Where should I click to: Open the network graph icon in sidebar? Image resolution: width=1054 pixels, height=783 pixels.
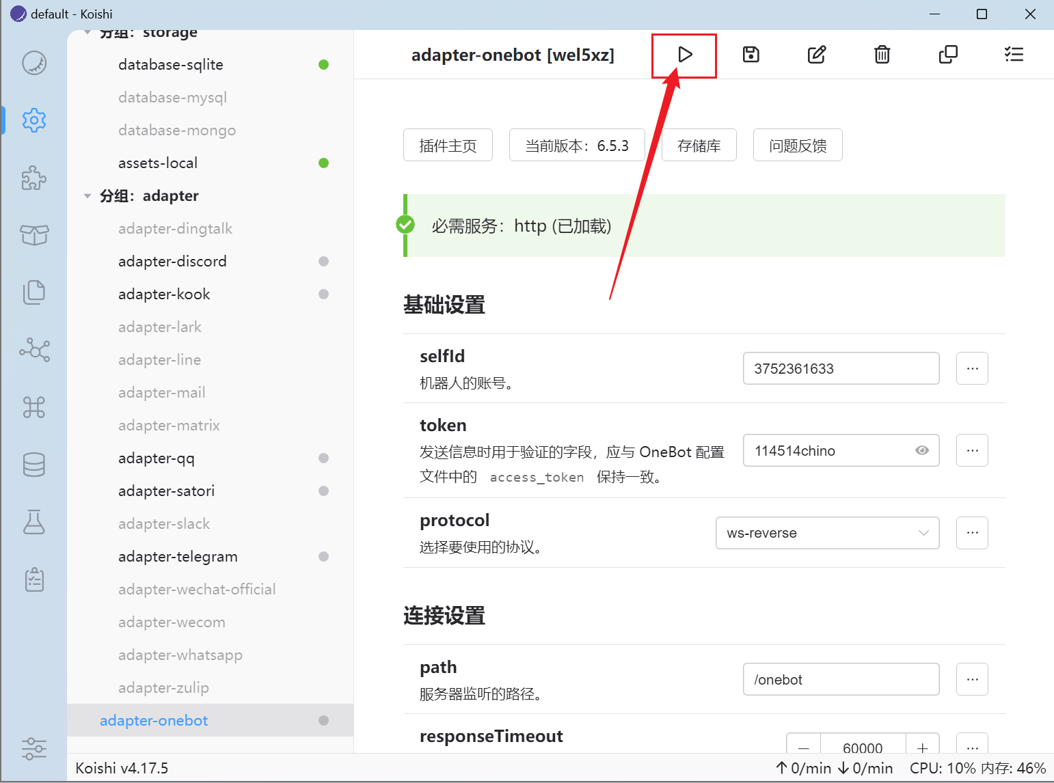34,350
